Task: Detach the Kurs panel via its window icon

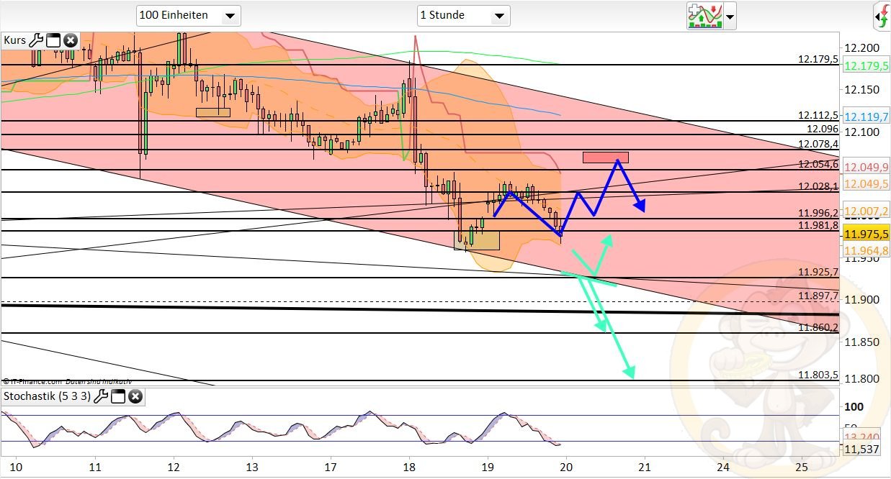Action: 53,40
